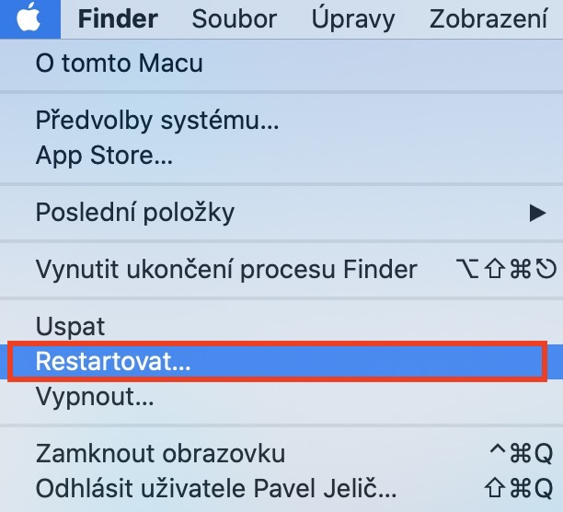Choose O tomto Macu
The height and width of the screenshot is (512, 563).
(120, 64)
